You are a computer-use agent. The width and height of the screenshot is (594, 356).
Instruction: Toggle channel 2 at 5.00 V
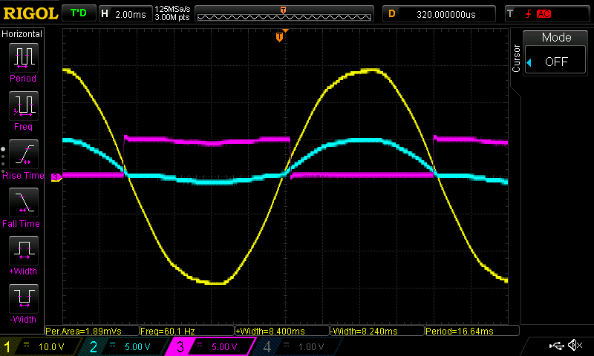point(124,346)
